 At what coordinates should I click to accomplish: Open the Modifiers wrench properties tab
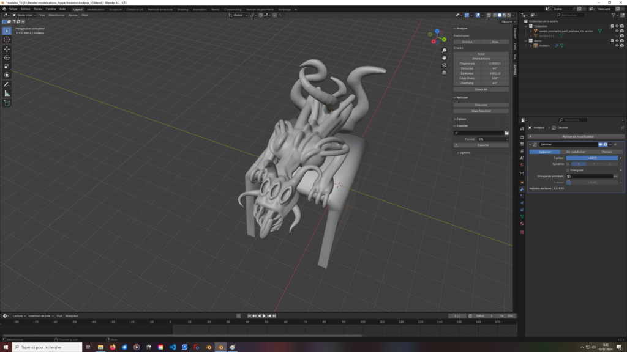(522, 189)
